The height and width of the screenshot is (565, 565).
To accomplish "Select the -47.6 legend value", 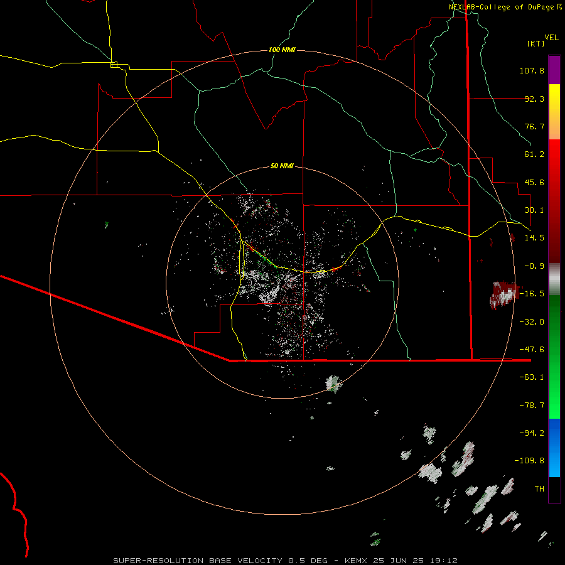I will 532,350.
